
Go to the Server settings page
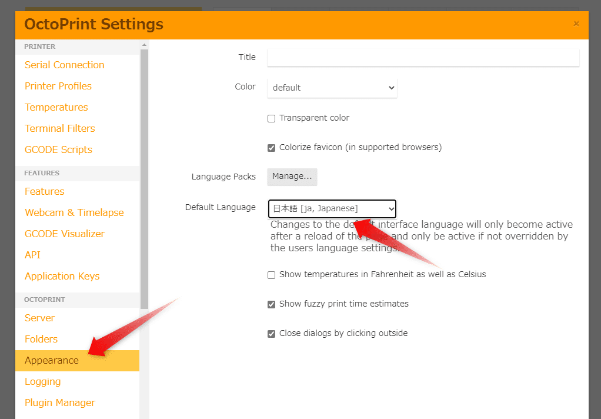point(39,318)
